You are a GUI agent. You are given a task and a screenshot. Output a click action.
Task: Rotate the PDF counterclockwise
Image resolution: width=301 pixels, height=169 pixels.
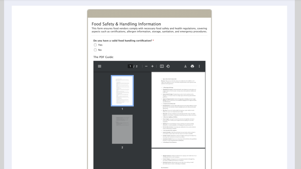[x=168, y=66]
